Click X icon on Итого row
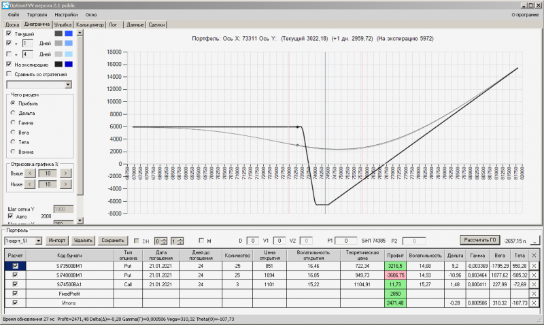The height and width of the screenshot is (325, 544). click(x=534, y=303)
